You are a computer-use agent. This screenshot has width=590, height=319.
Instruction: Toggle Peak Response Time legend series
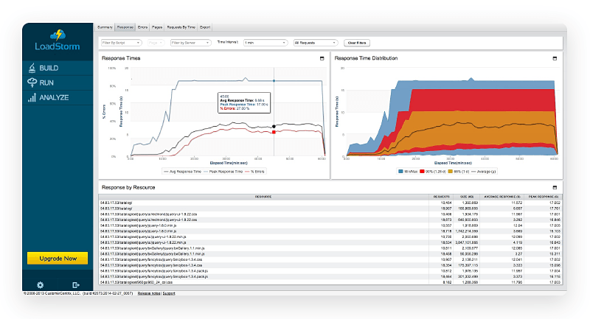coord(223,172)
